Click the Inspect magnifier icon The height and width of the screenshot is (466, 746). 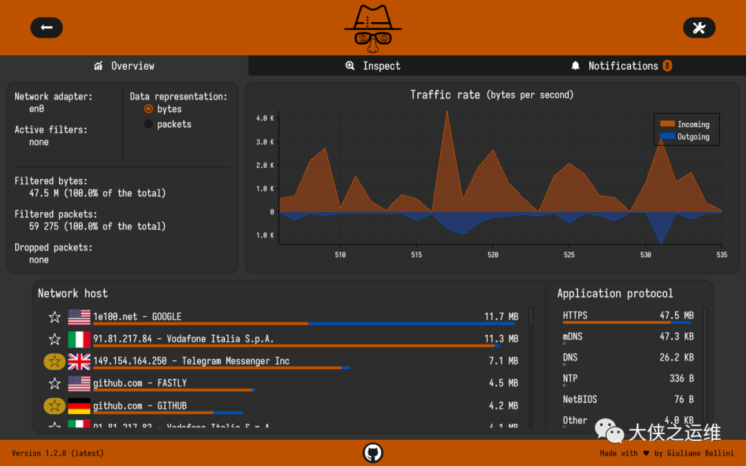click(350, 66)
